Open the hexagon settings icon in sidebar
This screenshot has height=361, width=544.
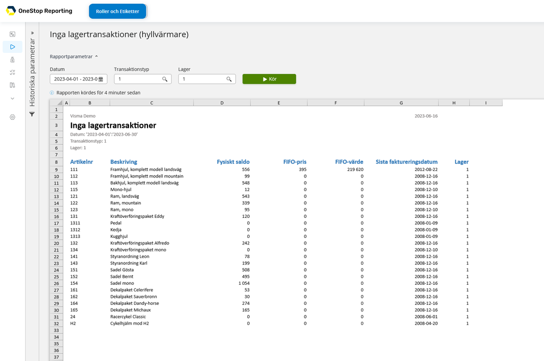point(12,117)
